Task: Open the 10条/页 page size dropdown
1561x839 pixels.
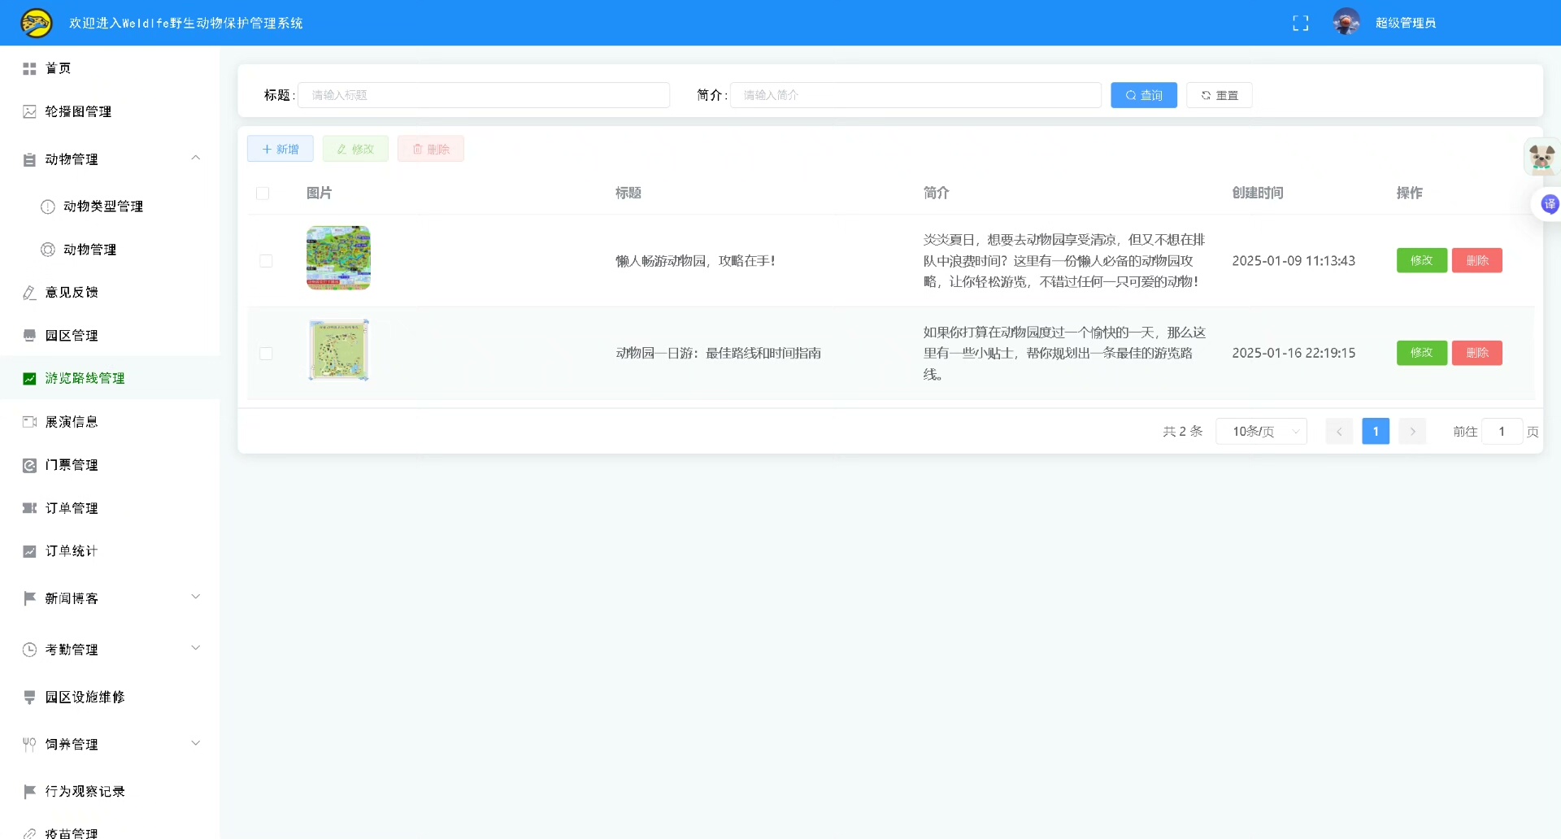Action: pos(1261,432)
